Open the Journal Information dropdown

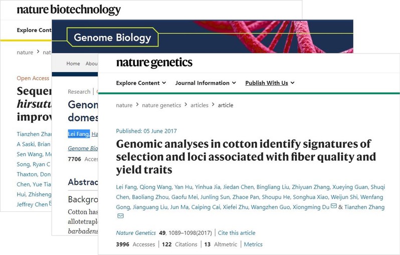(206, 83)
